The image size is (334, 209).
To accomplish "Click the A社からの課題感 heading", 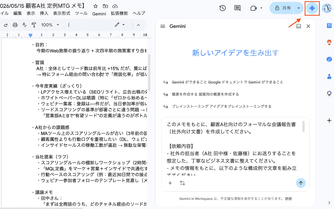I will (52, 127).
